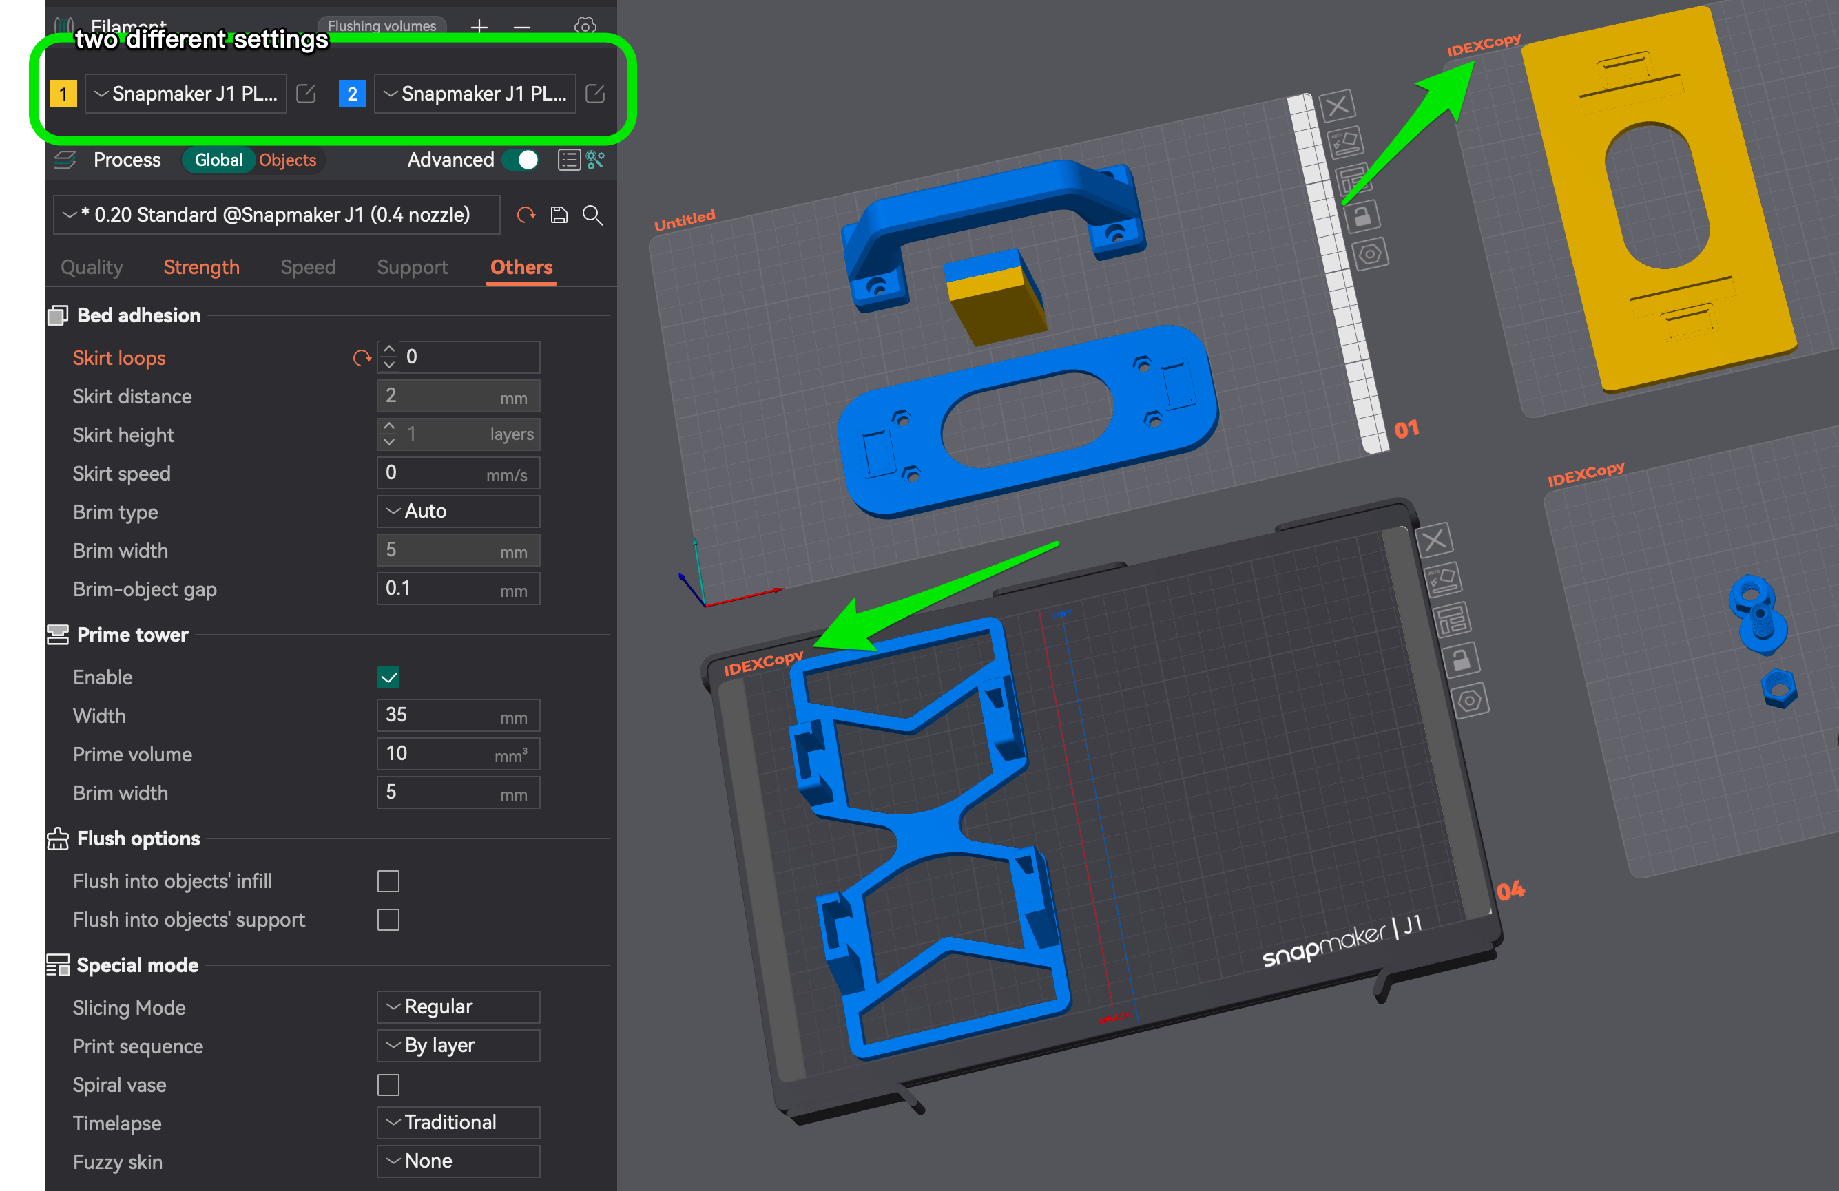This screenshot has width=1839, height=1191.
Task: Increase Skirt loops with the up stepper
Action: pyautogui.click(x=389, y=350)
